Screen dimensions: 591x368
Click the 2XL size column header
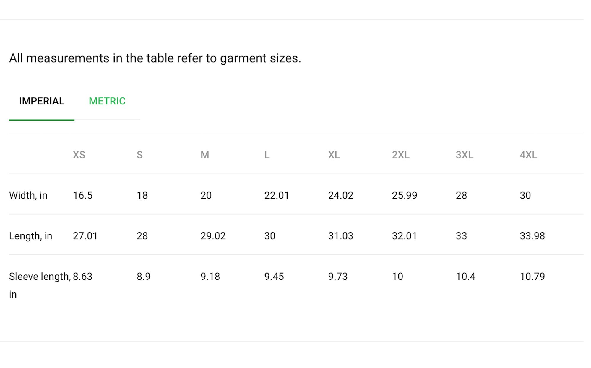401,155
